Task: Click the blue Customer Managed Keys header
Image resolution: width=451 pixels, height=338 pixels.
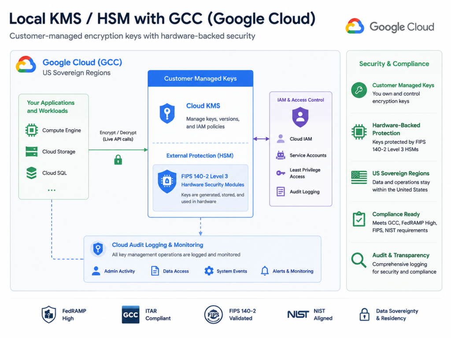Action: pyautogui.click(x=200, y=78)
